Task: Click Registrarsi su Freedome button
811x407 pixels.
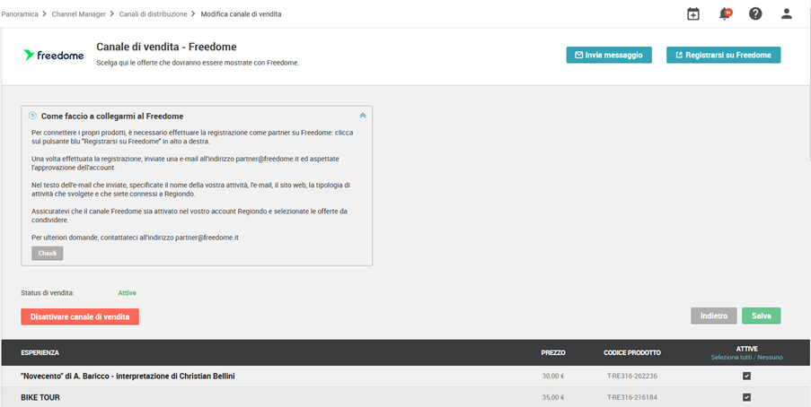Action: (x=723, y=55)
